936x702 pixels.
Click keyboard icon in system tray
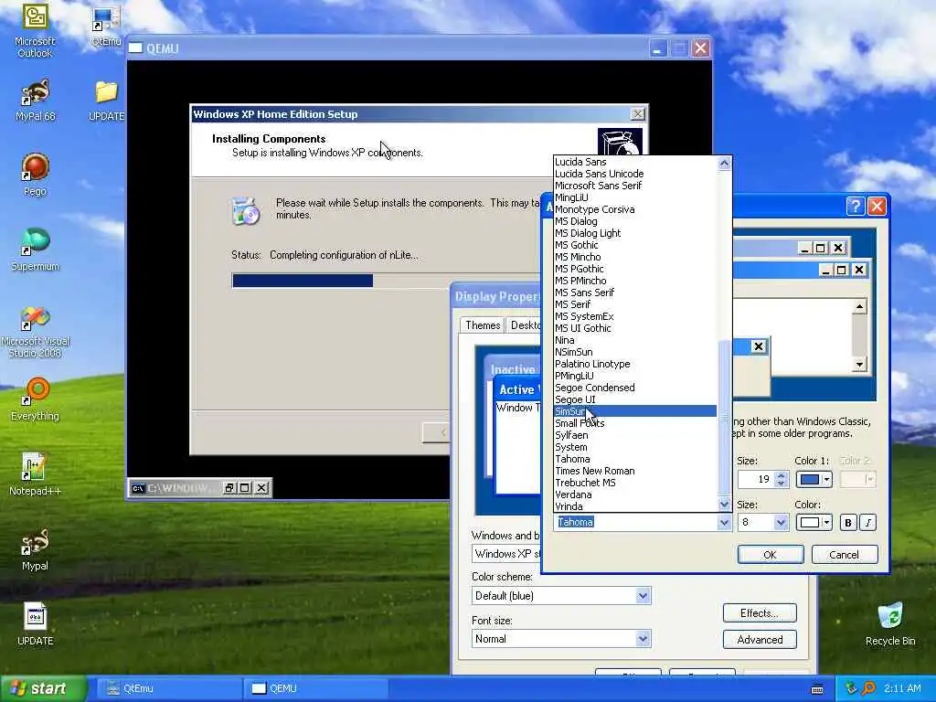817,689
